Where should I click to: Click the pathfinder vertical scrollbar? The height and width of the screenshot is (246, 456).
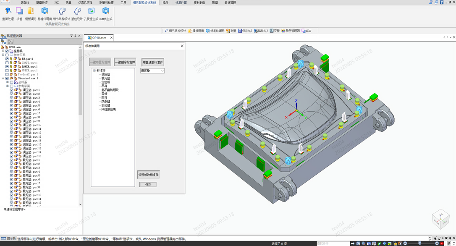pos(80,81)
